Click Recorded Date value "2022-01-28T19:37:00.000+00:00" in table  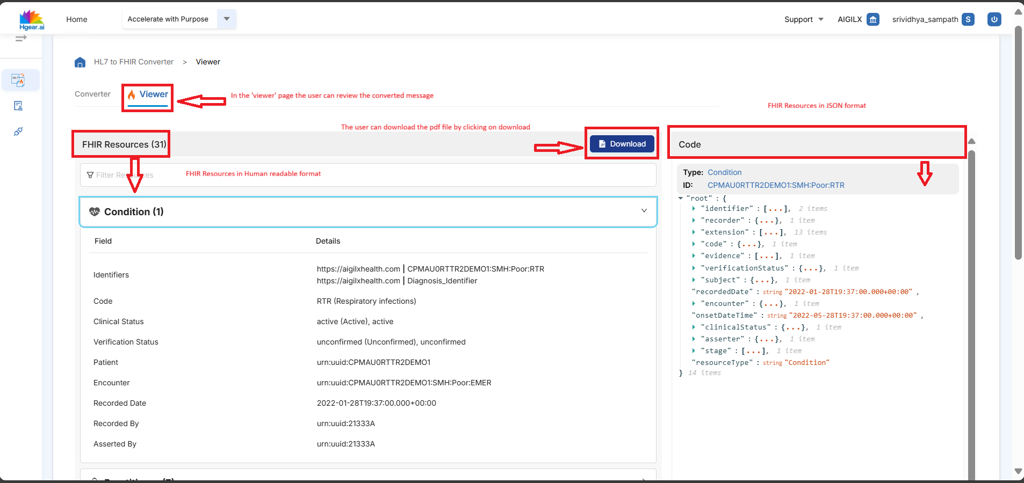tap(377, 403)
